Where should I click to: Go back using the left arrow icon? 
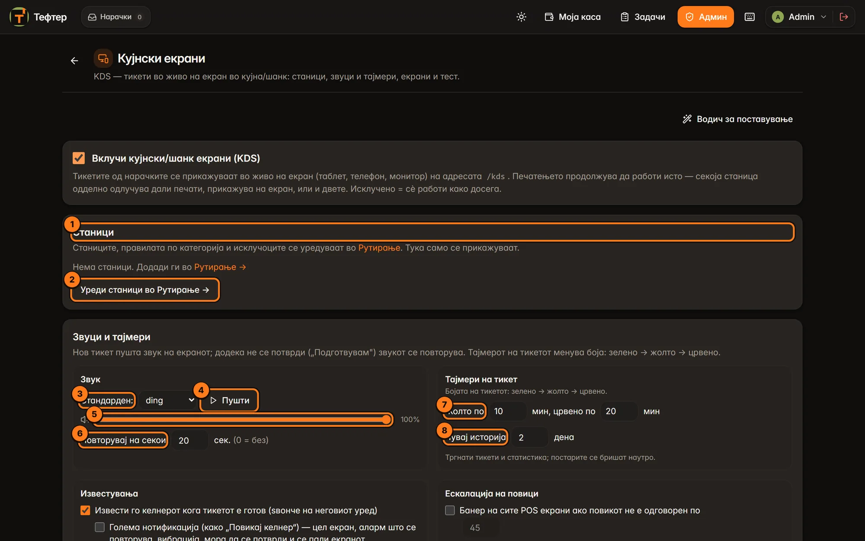tap(74, 61)
